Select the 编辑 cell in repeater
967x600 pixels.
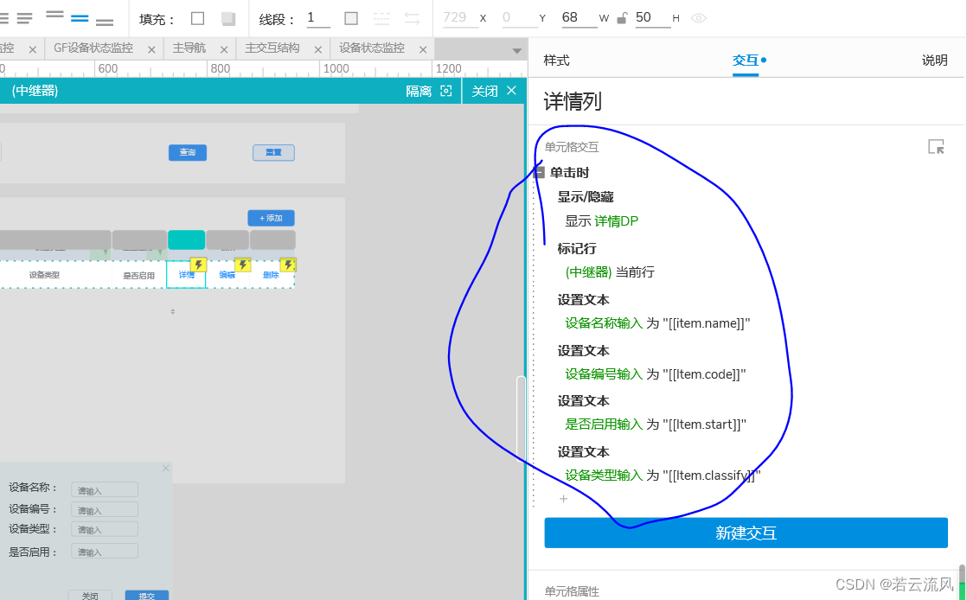pos(227,274)
